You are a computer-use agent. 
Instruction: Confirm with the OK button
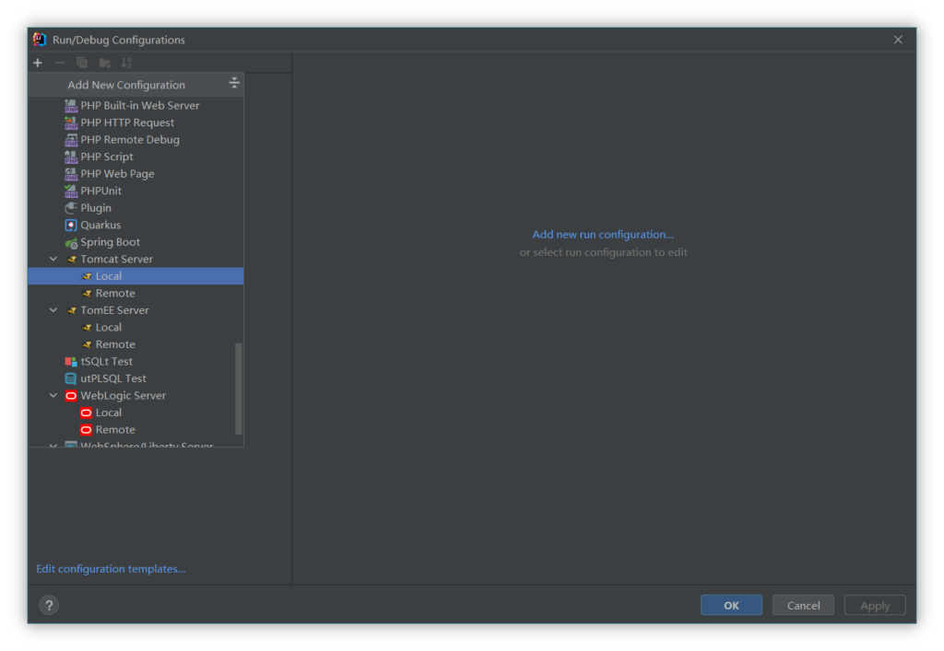(731, 605)
